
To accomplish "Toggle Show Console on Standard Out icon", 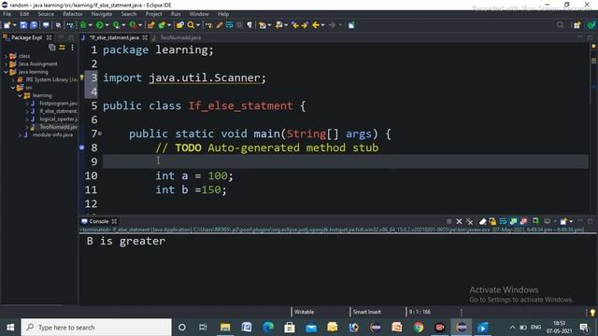I will click(x=513, y=221).
